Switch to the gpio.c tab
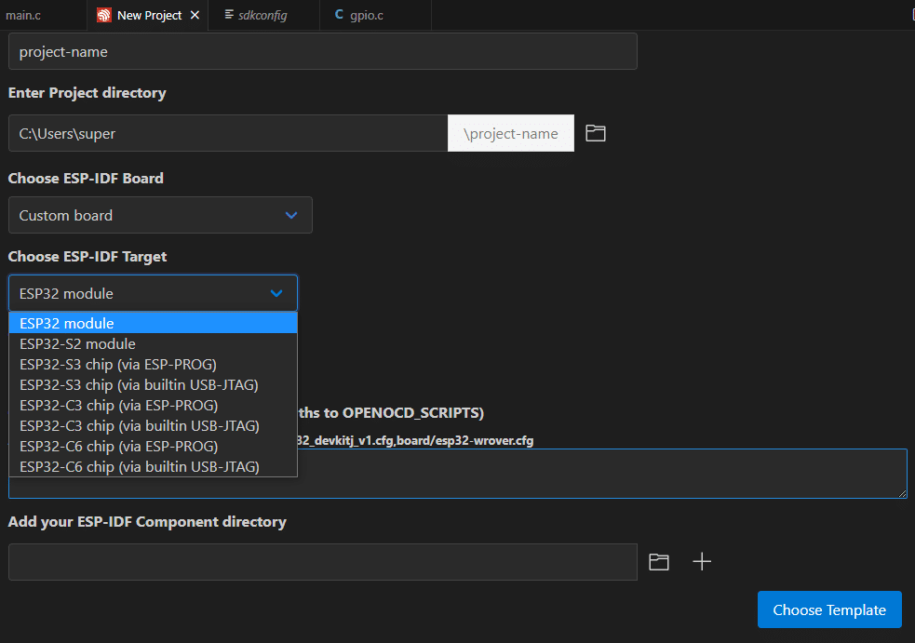The height and width of the screenshot is (643, 915). click(367, 15)
